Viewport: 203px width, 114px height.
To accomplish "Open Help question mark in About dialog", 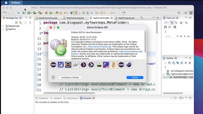I will tap(53, 77).
